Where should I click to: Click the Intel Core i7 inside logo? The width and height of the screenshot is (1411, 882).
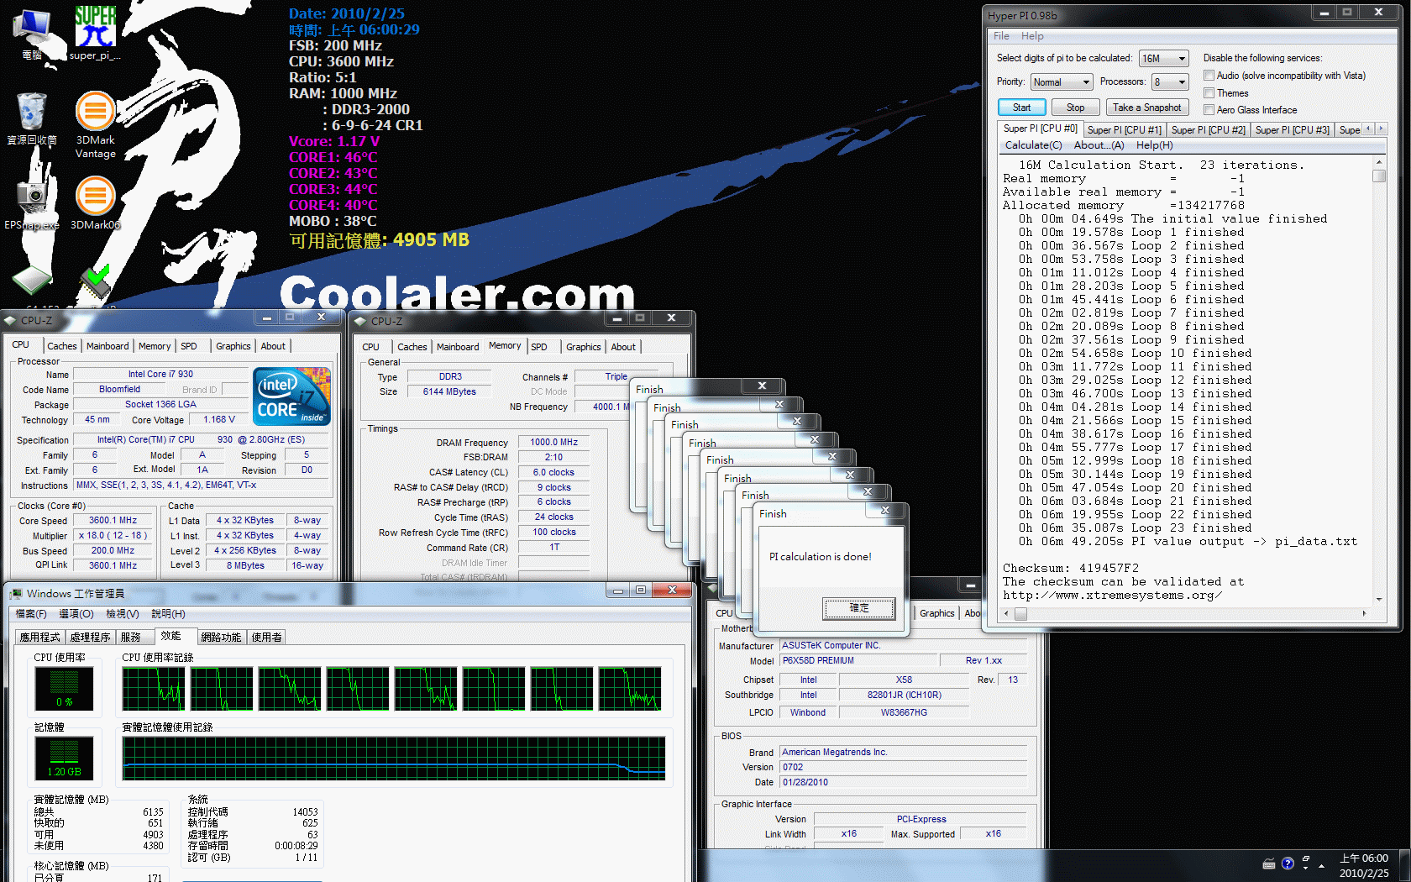coord(292,396)
